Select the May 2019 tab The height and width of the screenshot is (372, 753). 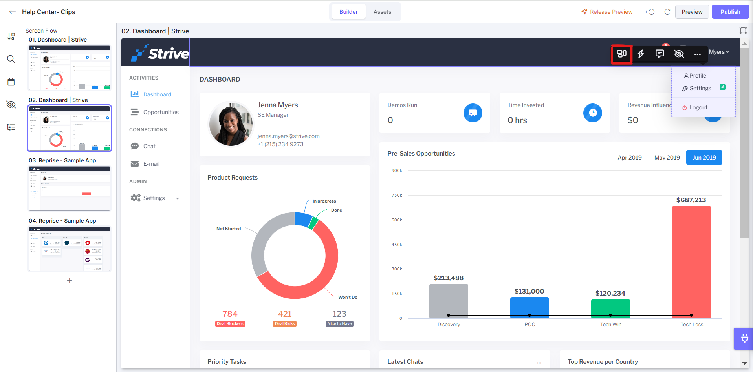(667, 158)
